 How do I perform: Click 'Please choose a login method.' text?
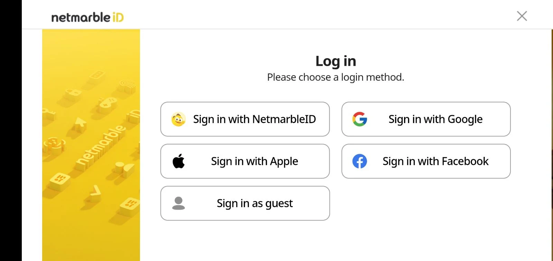tap(335, 77)
